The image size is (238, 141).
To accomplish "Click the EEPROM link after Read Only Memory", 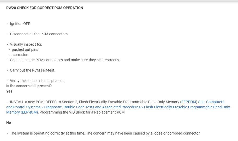I will pos(188,102).
